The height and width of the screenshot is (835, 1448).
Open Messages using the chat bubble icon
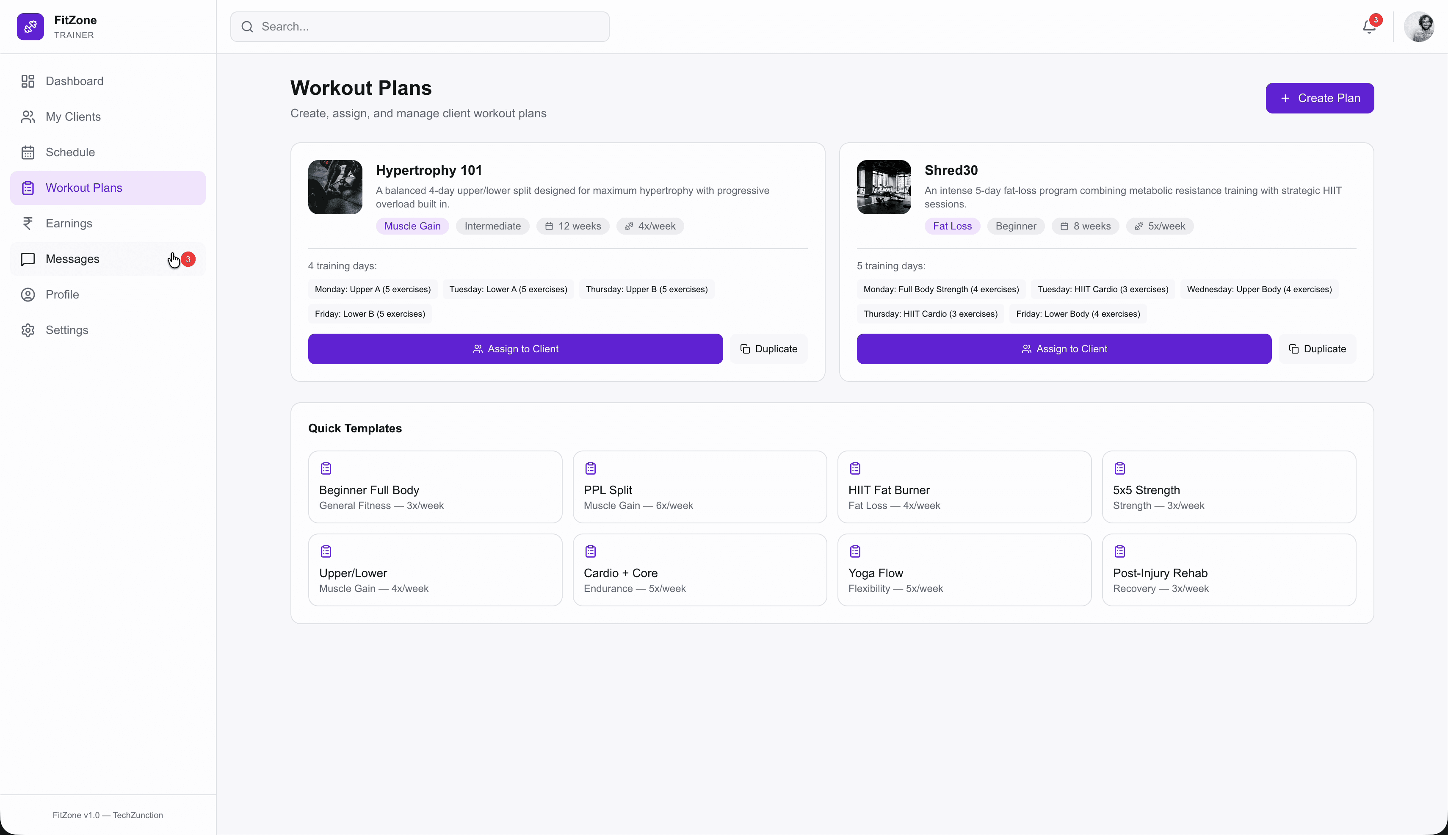point(28,259)
